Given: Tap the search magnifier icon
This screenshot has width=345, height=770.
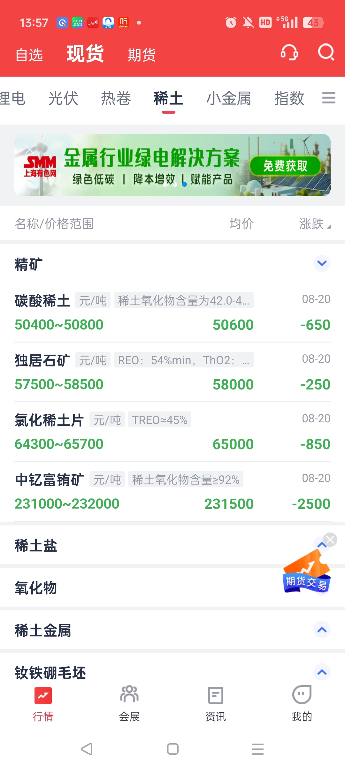Looking at the screenshot, I should (326, 52).
